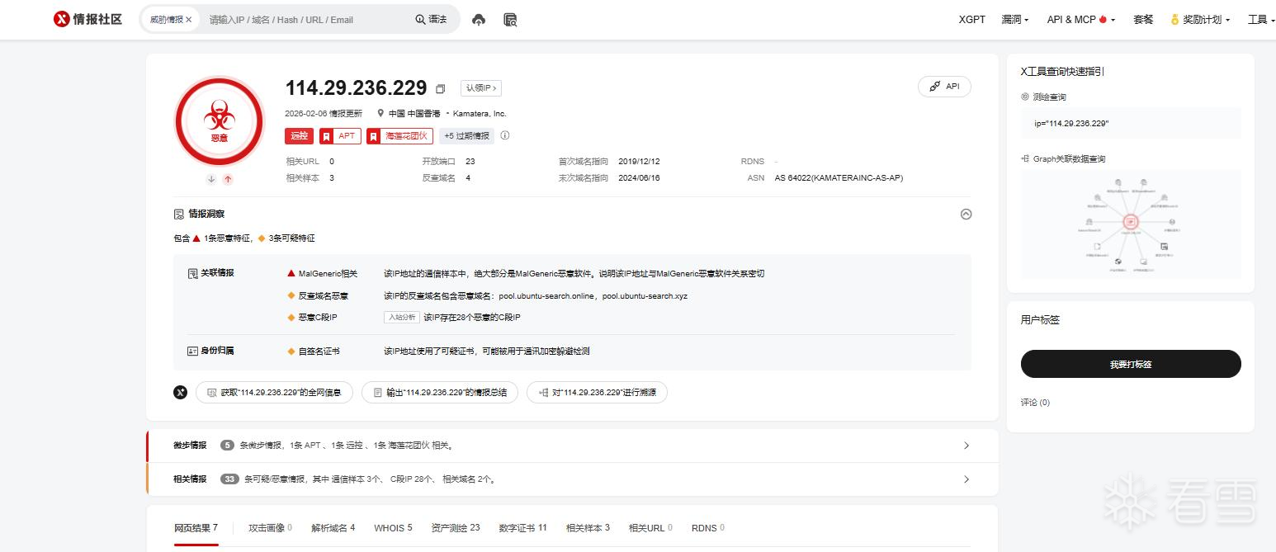Click the info icon next to 过期情报
This screenshot has width=1276, height=552.
pos(505,136)
